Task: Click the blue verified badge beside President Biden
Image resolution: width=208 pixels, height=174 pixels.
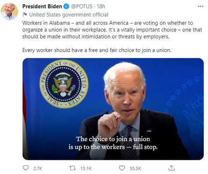Action: [66, 7]
